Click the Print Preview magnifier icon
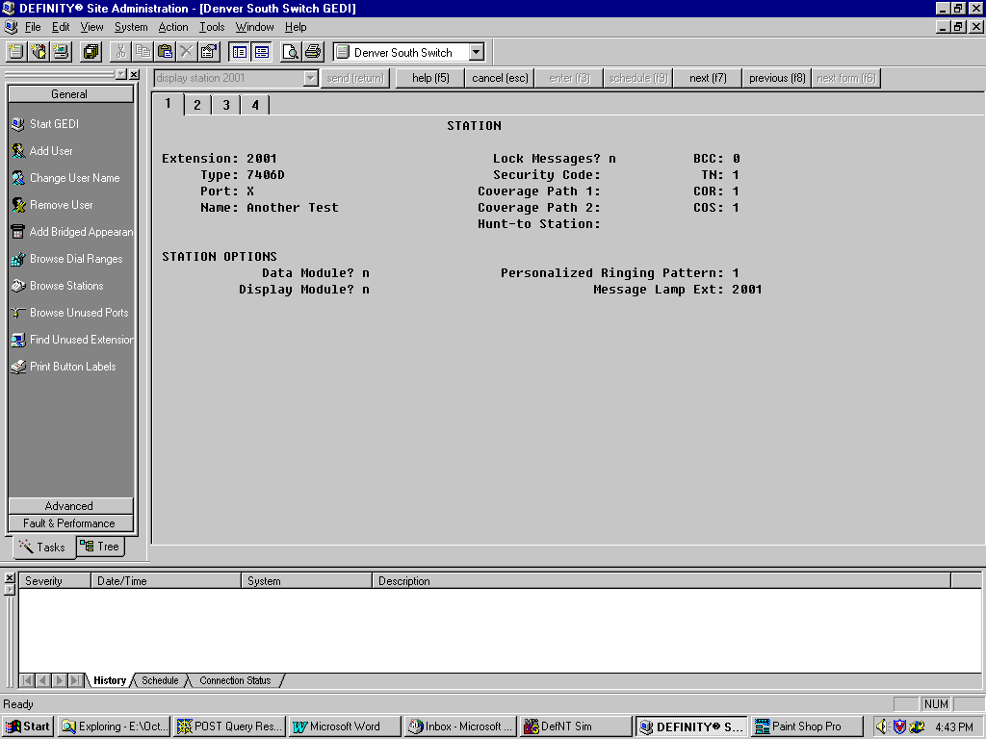Viewport: 986px width, 739px height. tap(291, 52)
